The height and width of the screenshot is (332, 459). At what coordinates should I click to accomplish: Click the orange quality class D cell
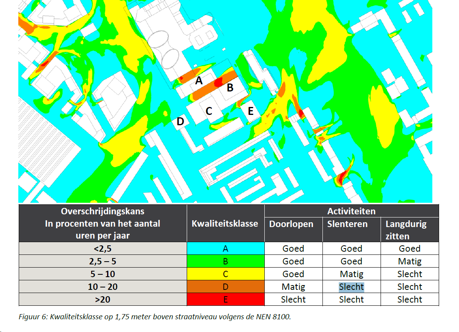tap(225, 287)
